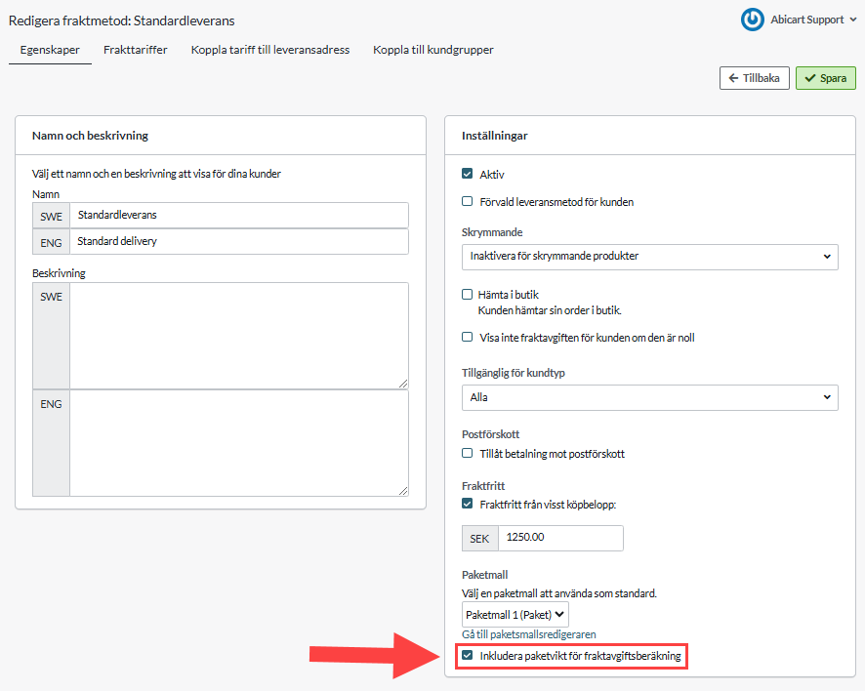Open the Paketmall 1 (Paket) dropdown
Screen dimensions: 865x691
[x=515, y=615]
